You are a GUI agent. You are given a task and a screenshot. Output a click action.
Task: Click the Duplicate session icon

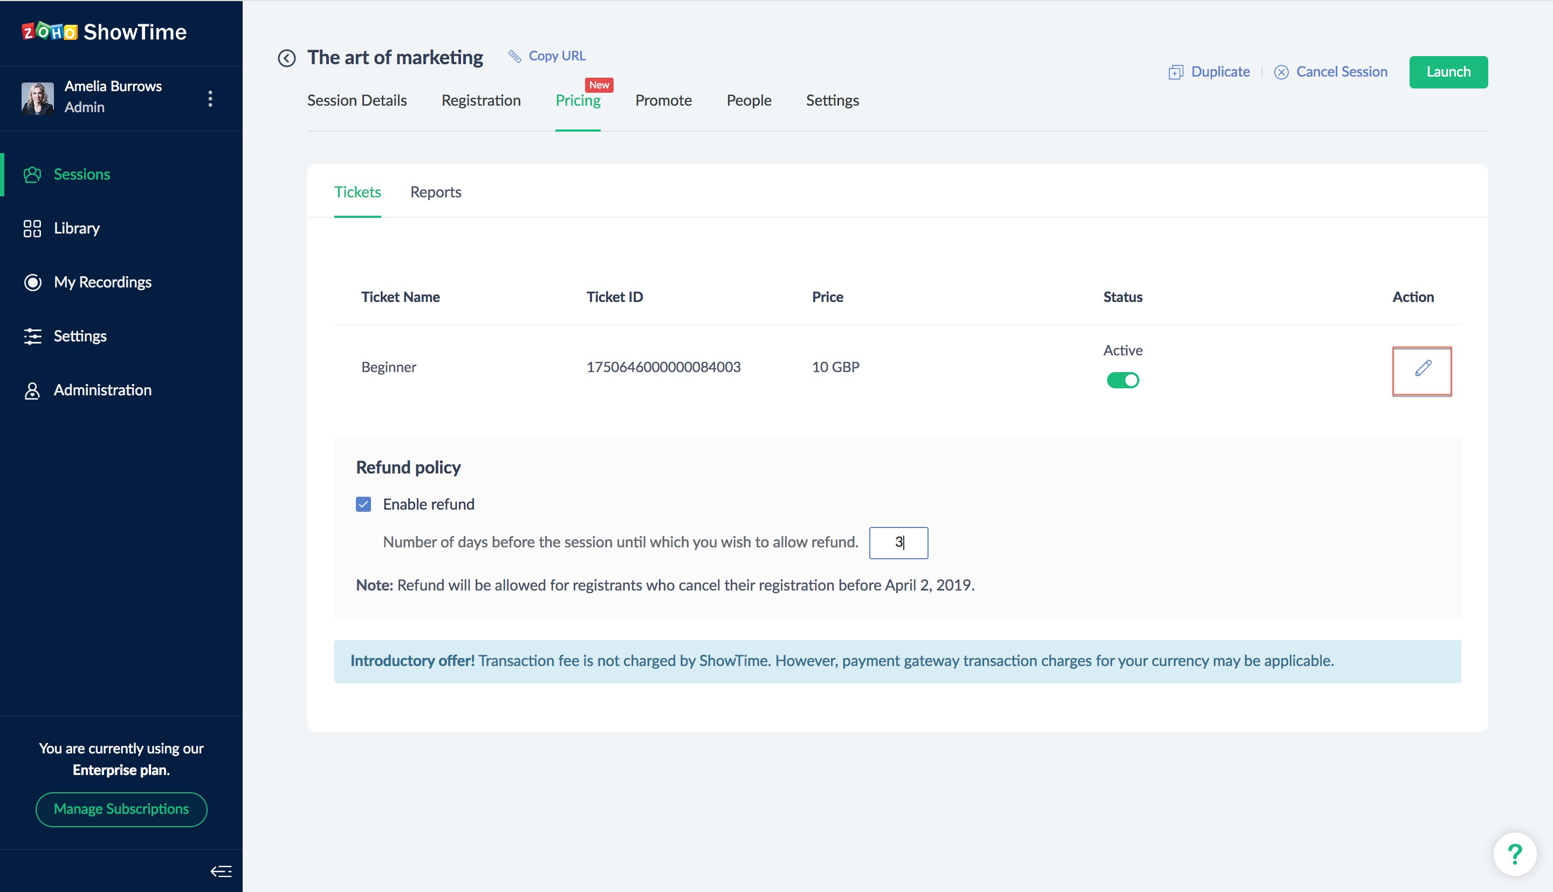click(1175, 72)
